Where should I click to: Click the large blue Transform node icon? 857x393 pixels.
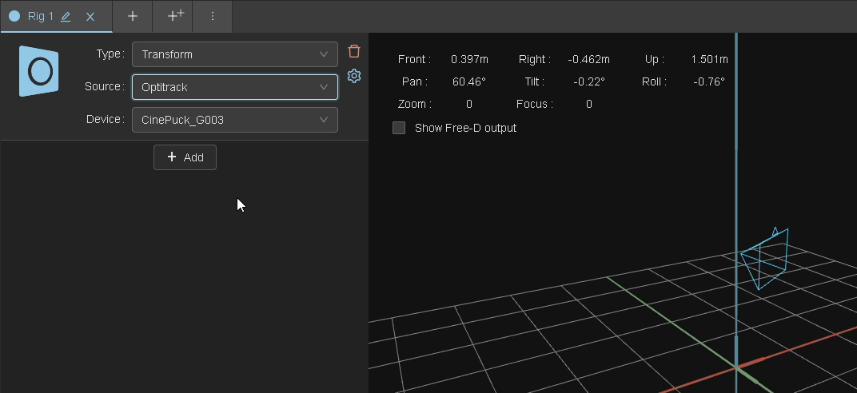click(x=39, y=71)
